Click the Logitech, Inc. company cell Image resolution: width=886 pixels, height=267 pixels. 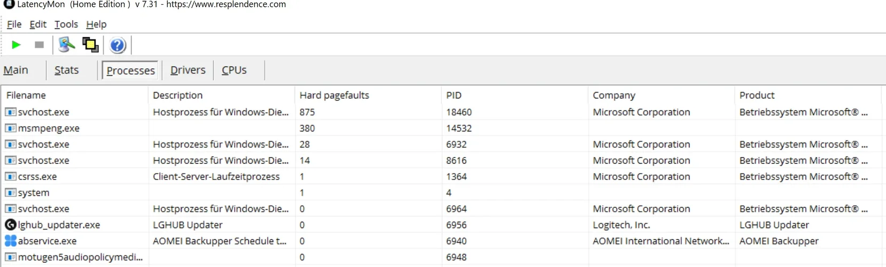tap(621, 225)
